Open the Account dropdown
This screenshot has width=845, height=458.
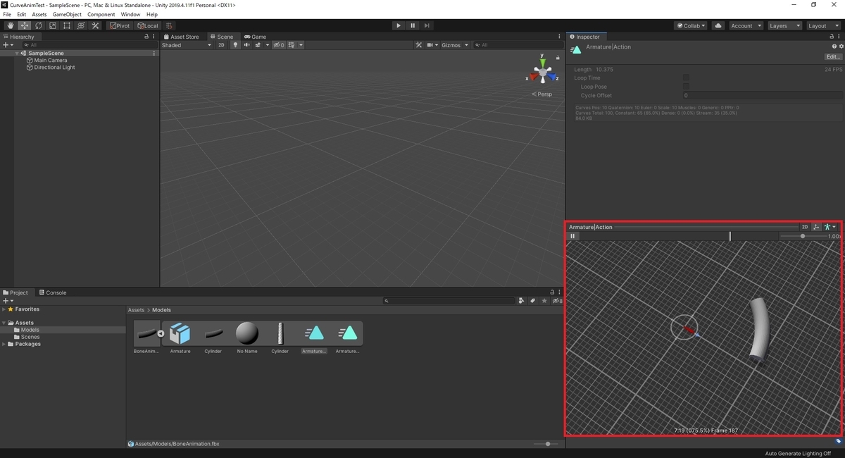(x=745, y=25)
